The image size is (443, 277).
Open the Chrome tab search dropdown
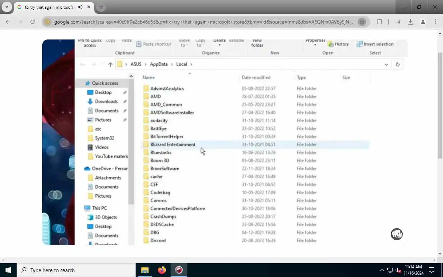(x=7, y=7)
